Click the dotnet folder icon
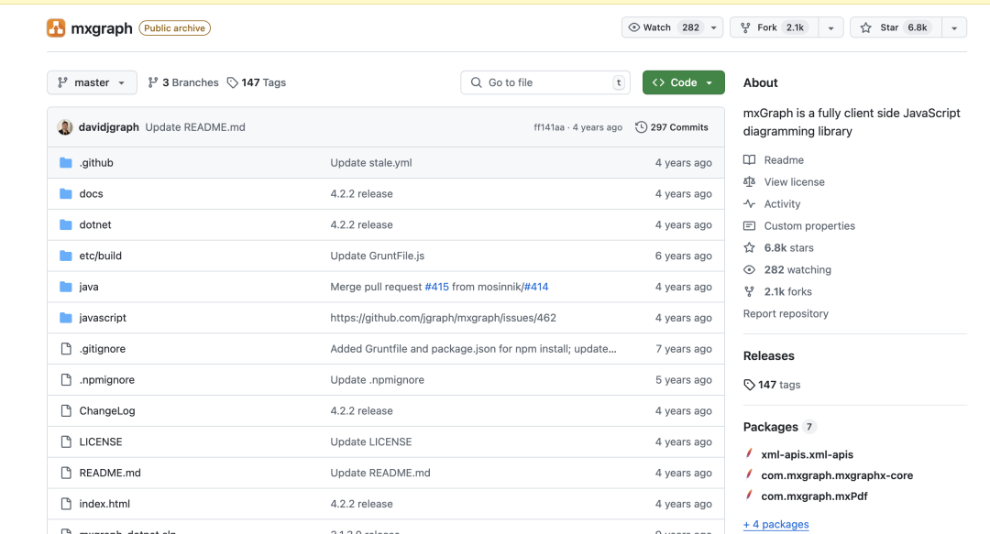The height and width of the screenshot is (534, 990). coord(66,224)
